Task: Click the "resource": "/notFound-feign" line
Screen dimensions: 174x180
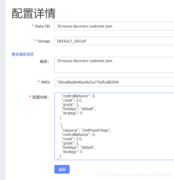Action: [x=86, y=130]
